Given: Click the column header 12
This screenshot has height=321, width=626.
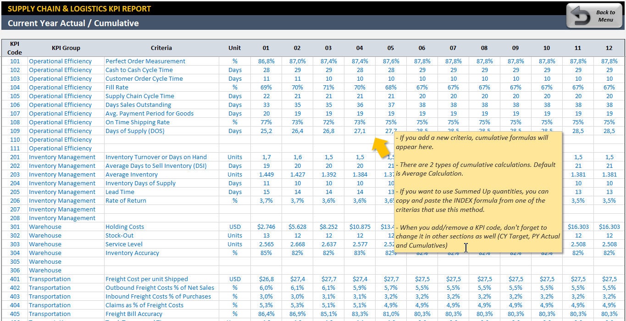Looking at the screenshot, I should 609,48.
